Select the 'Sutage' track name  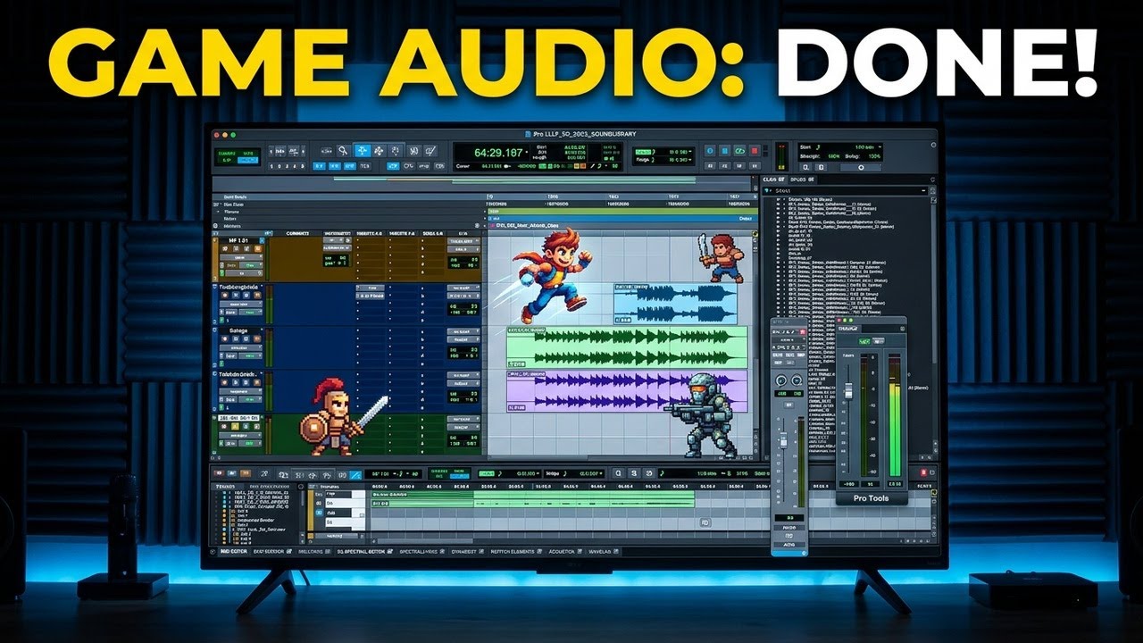239,330
